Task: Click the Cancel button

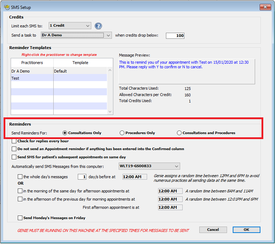Action: click(x=213, y=230)
